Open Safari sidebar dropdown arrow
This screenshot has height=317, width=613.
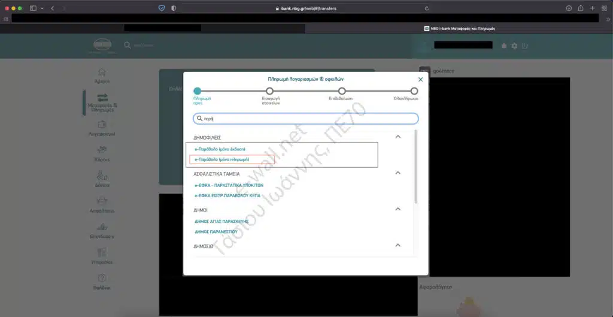(42, 8)
